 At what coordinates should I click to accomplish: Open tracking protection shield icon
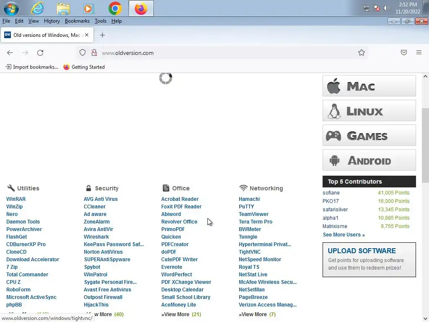tap(83, 52)
